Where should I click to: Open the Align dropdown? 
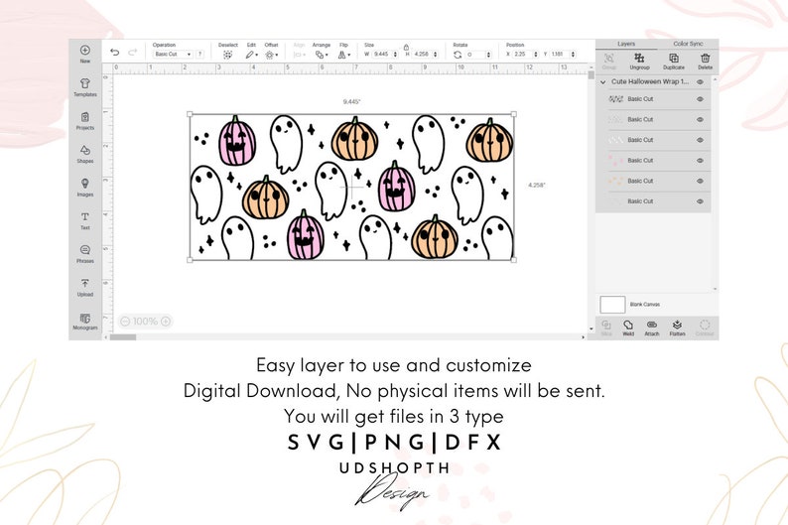point(300,55)
